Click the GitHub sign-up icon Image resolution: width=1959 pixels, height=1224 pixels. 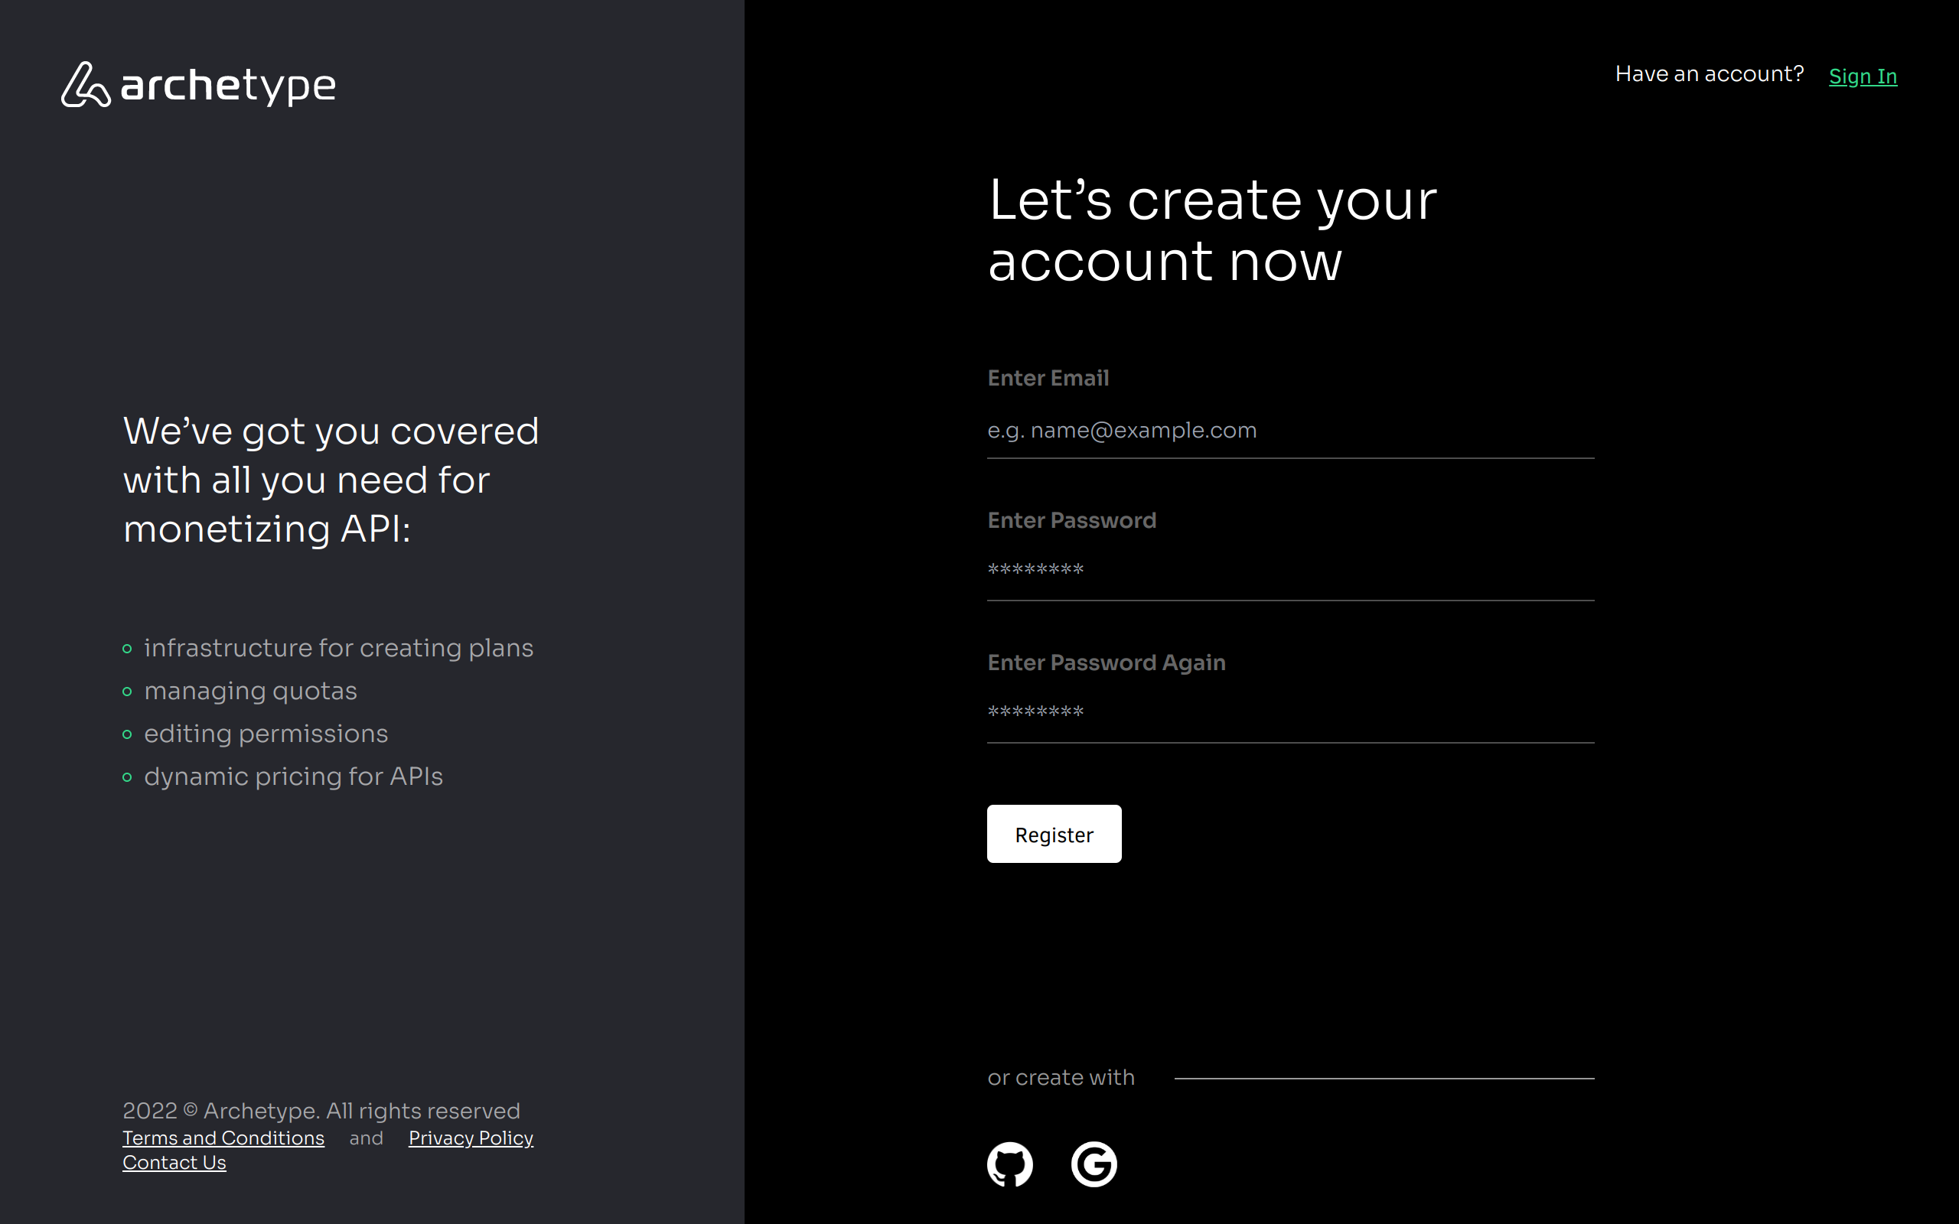[1009, 1164]
